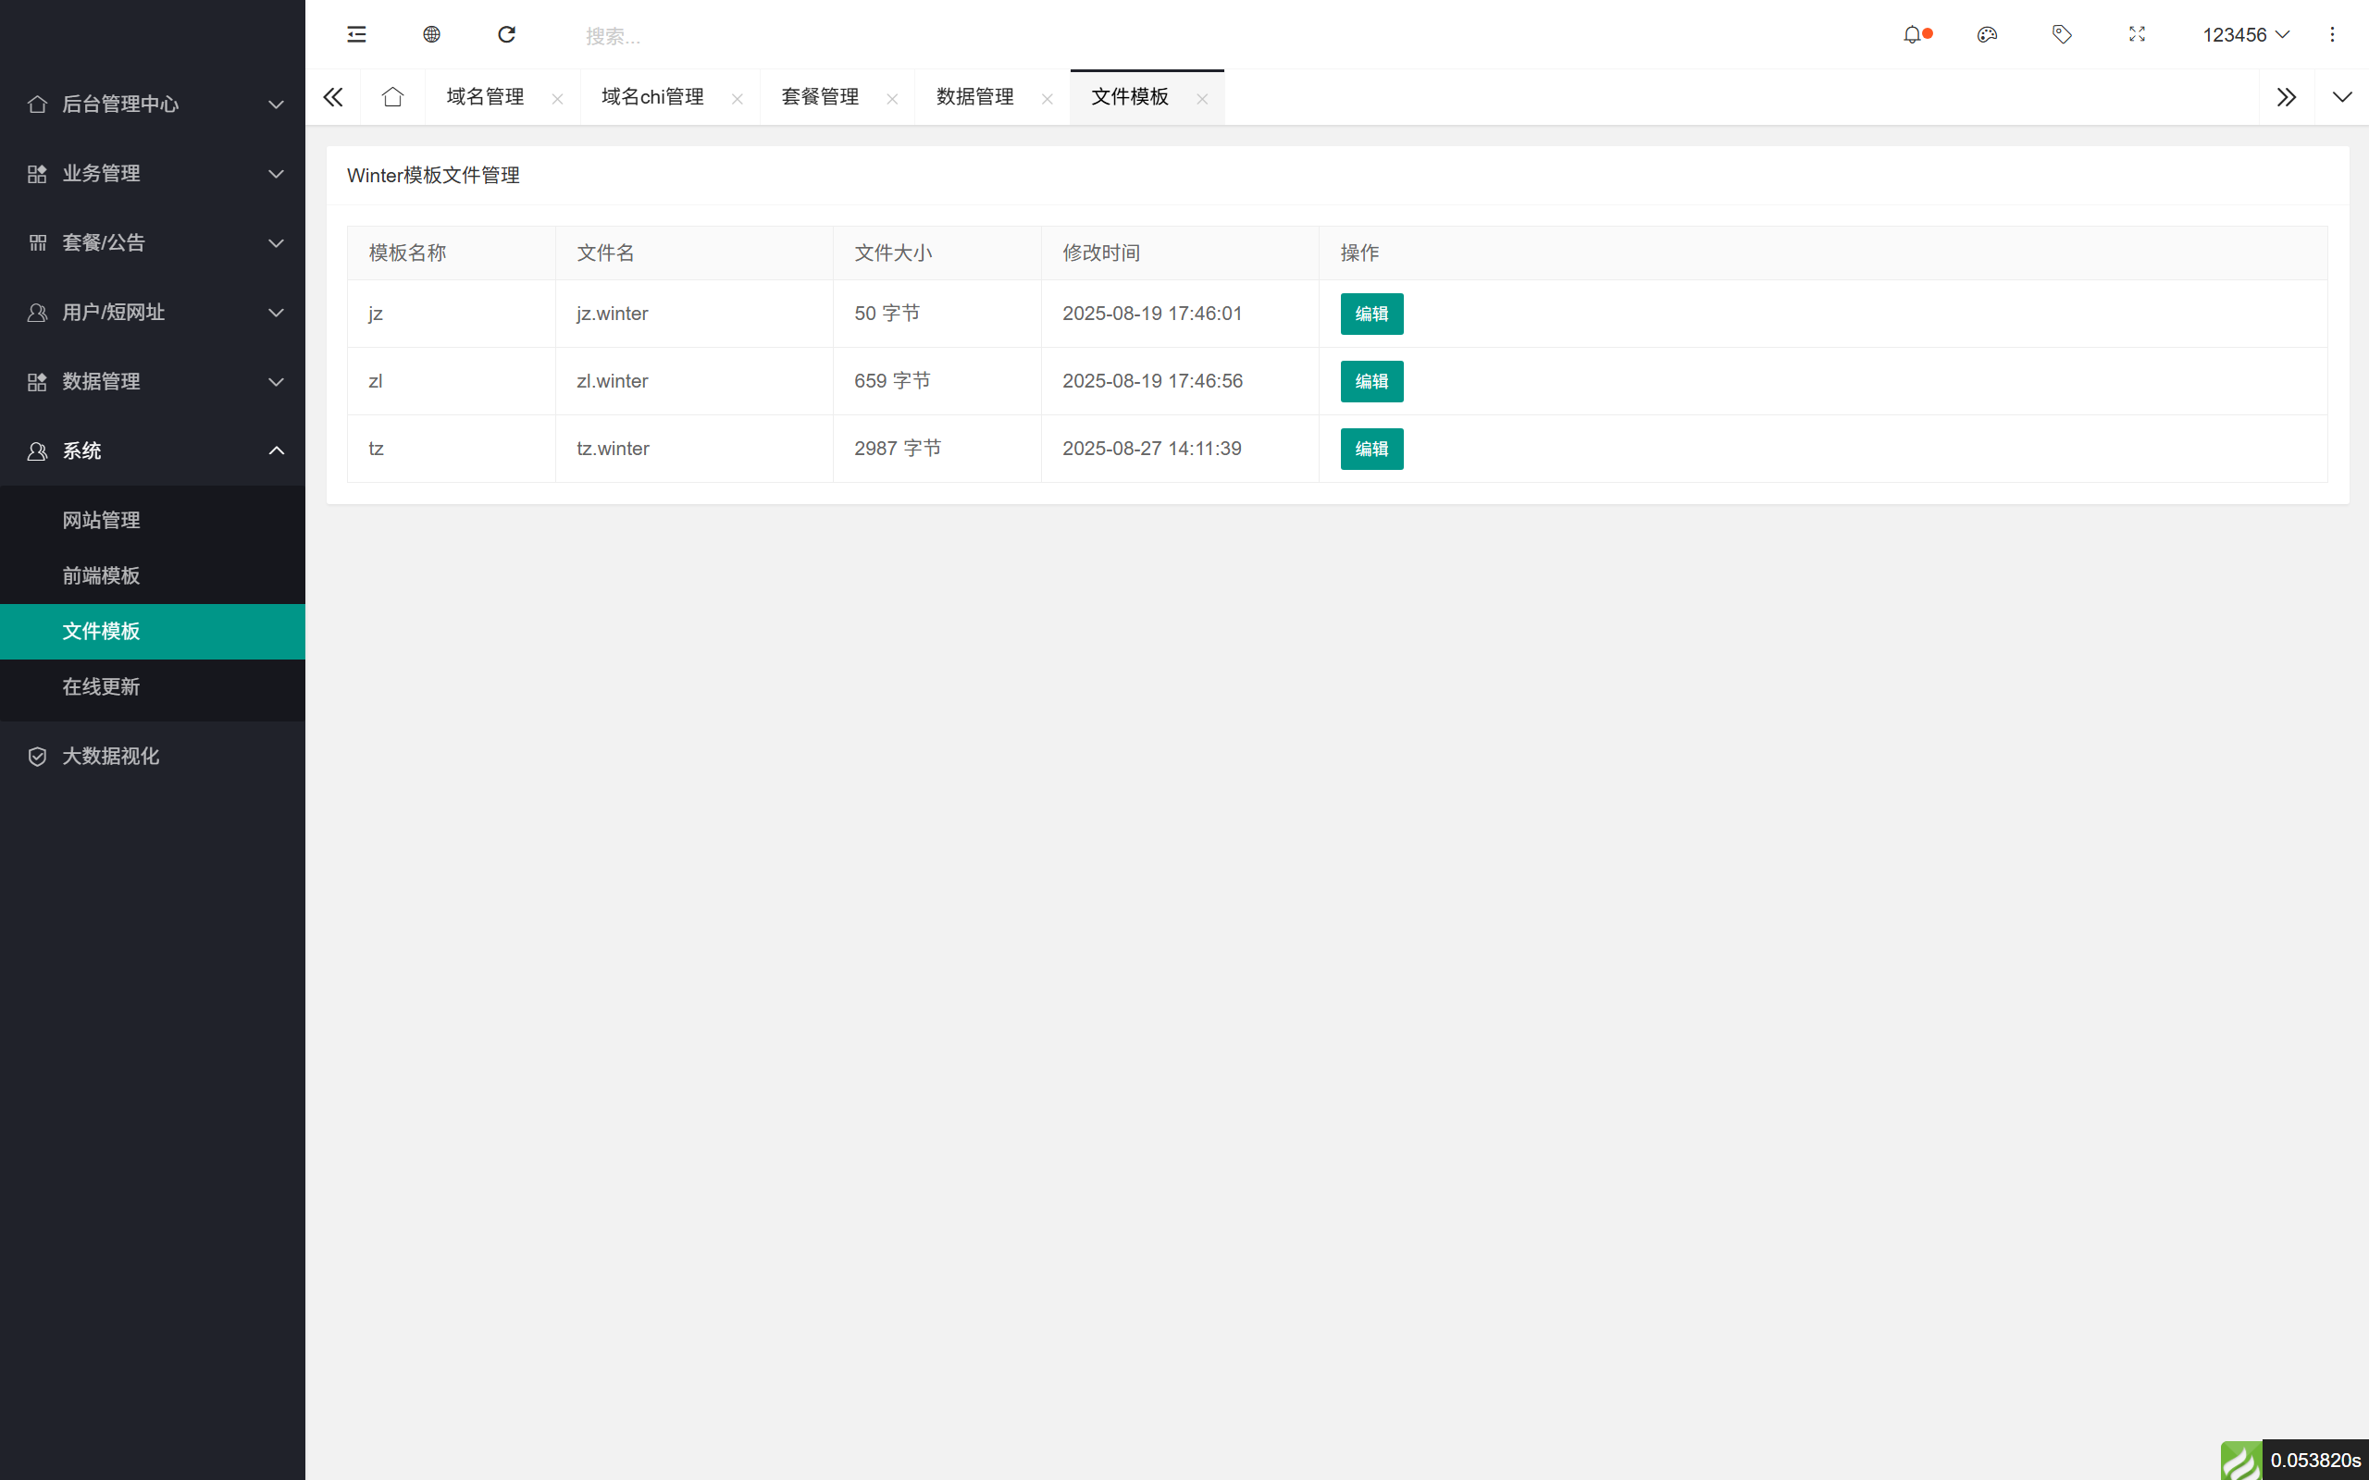Image resolution: width=2369 pixels, height=1480 pixels.
Task: Open the kebab menu beside user 123456
Action: [x=2334, y=34]
